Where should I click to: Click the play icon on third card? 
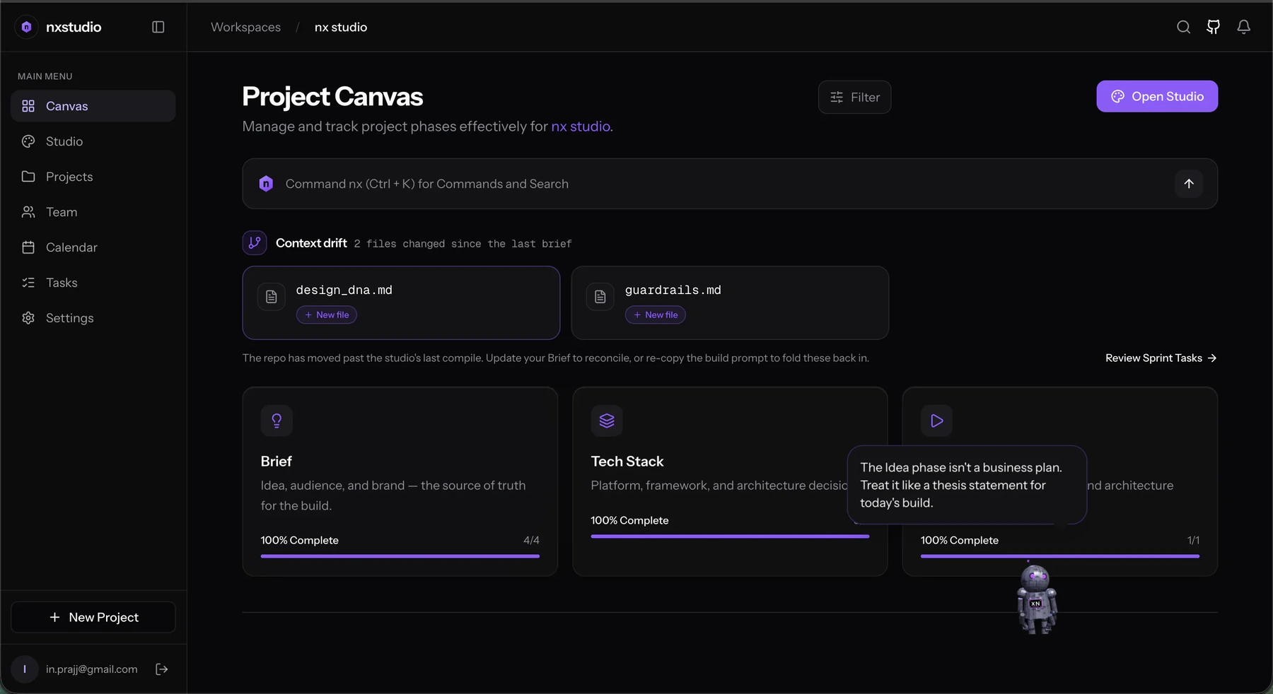pyautogui.click(x=936, y=420)
